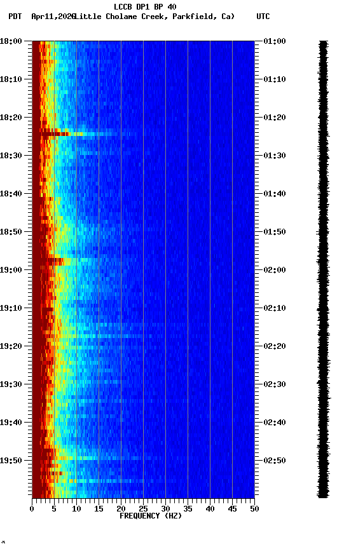The height and width of the screenshot is (549, 351).
Task: Click the 5 Hz frequency tick label
Action: (54, 509)
